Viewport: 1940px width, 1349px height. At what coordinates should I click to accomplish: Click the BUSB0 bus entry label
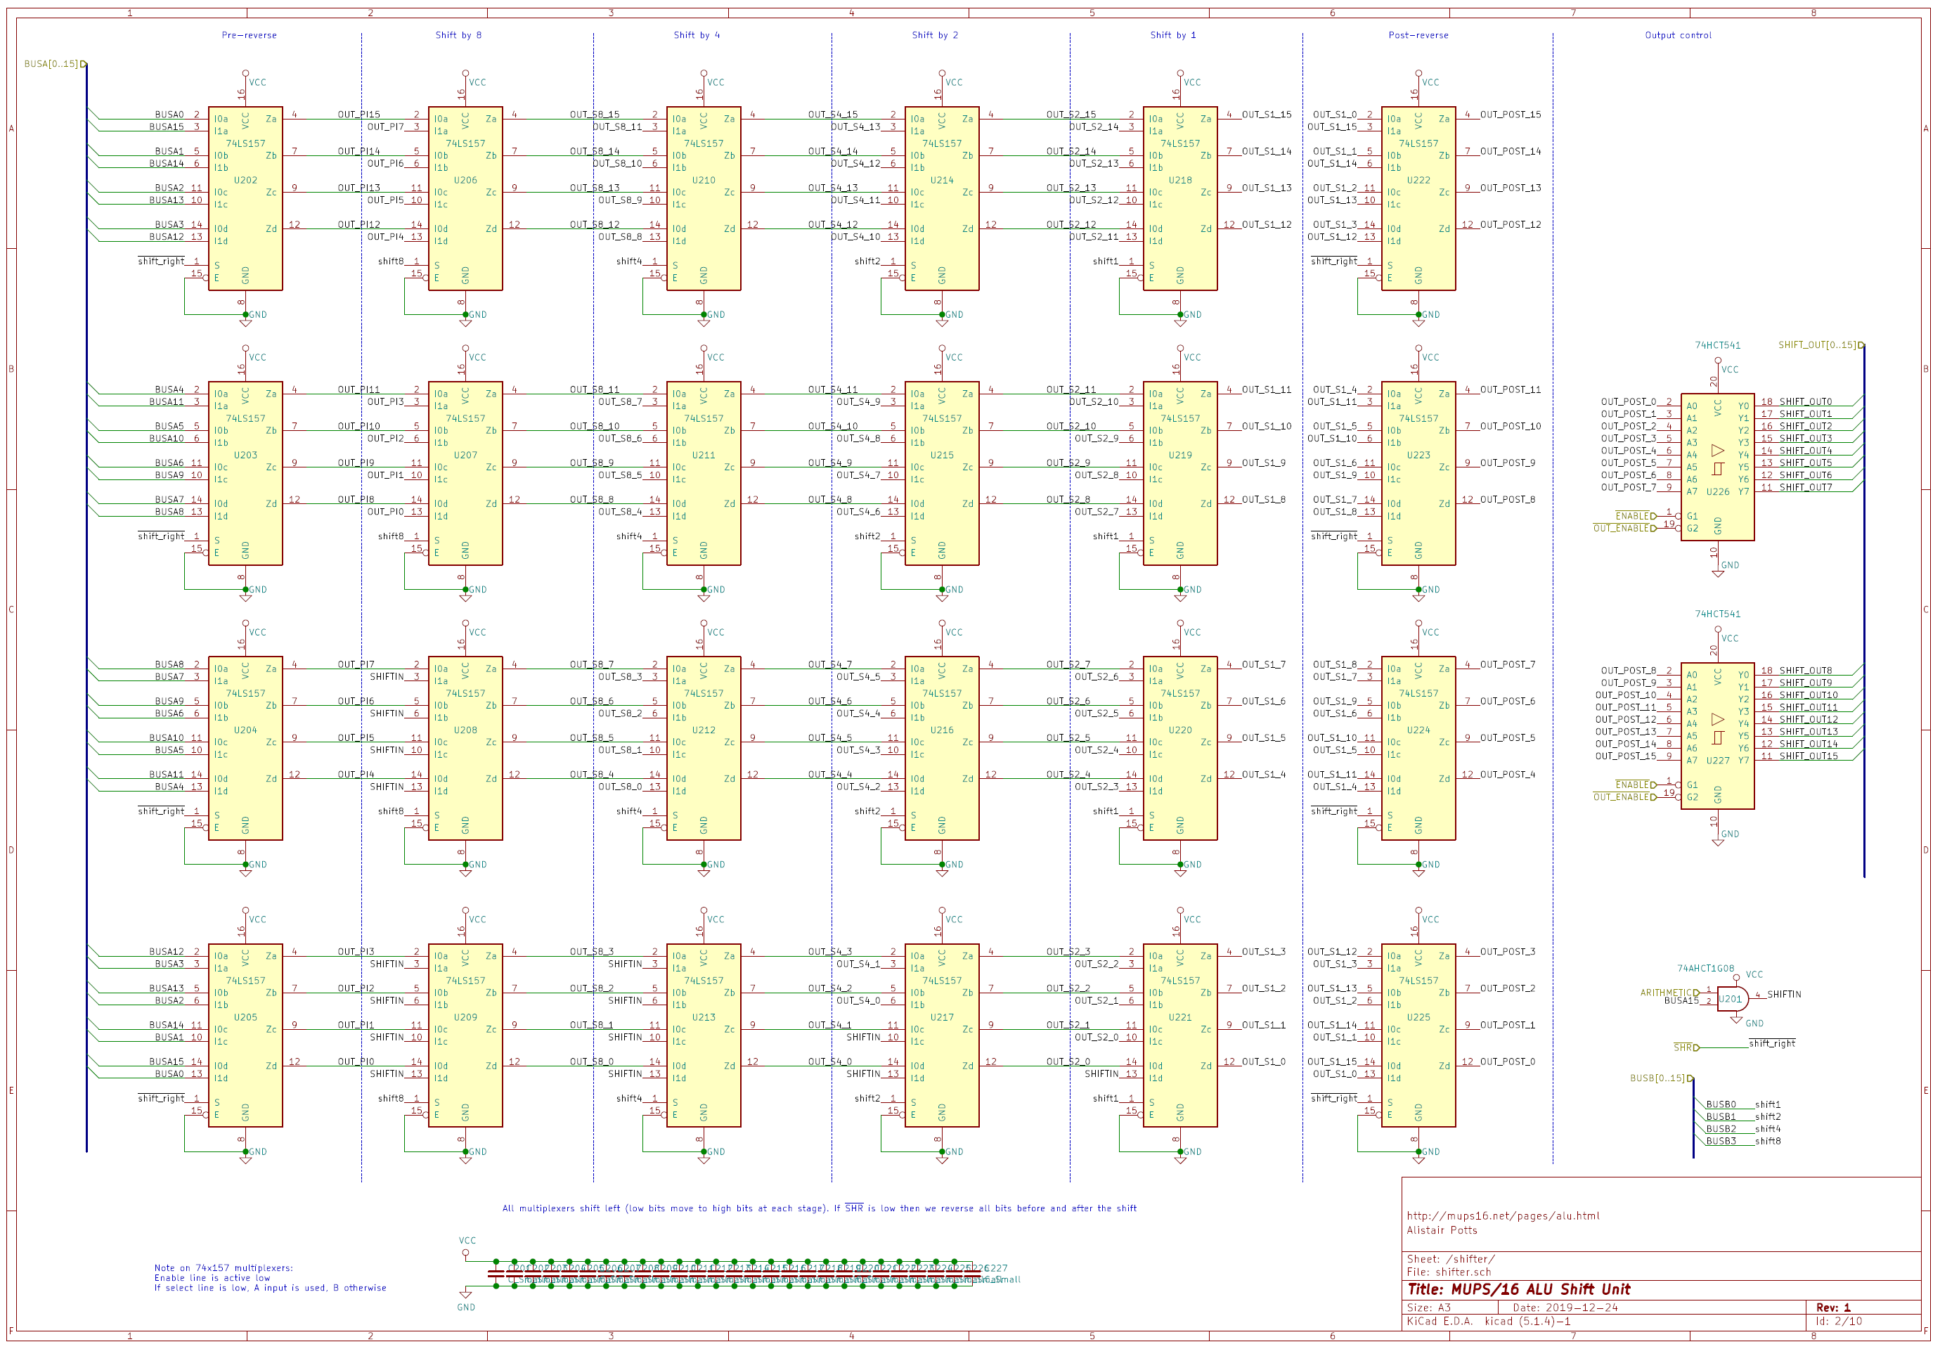(x=1721, y=1105)
